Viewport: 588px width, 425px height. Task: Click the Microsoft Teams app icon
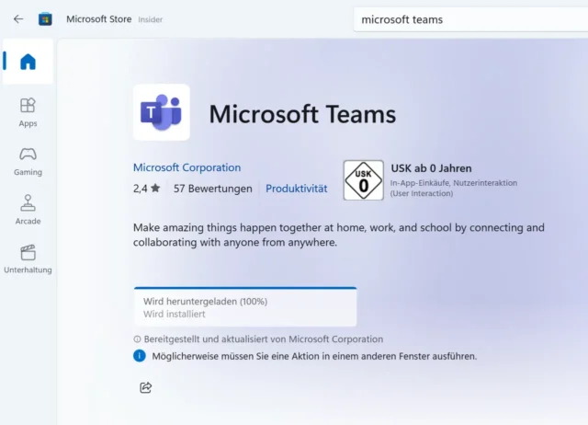(x=162, y=112)
